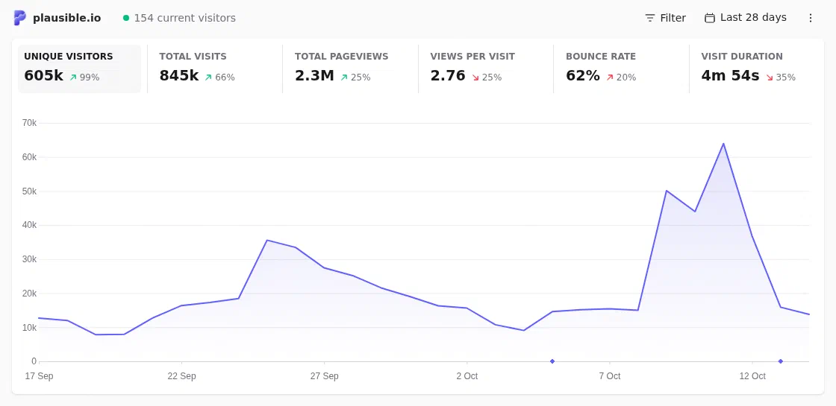Select the Unique Visitors metric tab
Viewport: 836px width, 406px height.
79,69
